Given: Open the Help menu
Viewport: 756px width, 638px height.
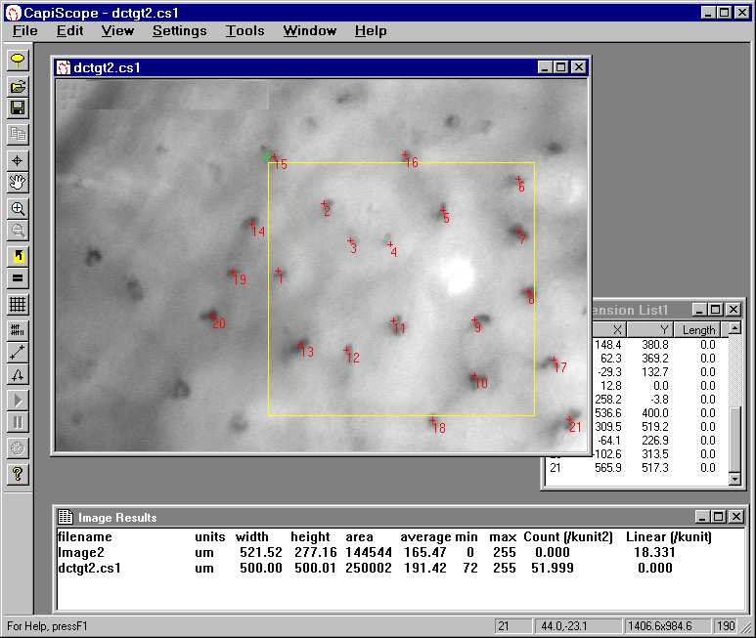Looking at the screenshot, I should coord(371,31).
